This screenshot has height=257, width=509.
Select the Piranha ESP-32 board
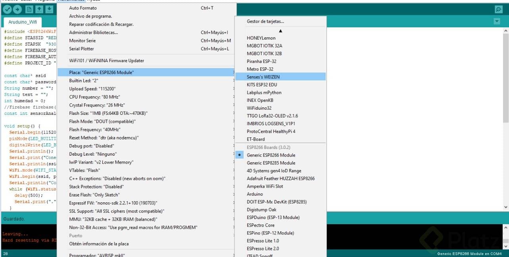280,61
